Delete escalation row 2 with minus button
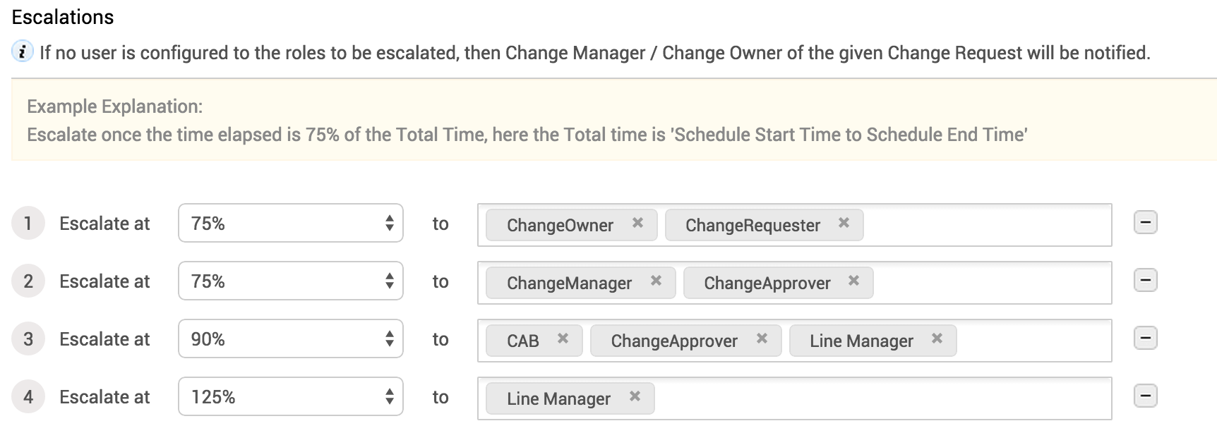Screen dimensions: 1217x433 point(1144,281)
